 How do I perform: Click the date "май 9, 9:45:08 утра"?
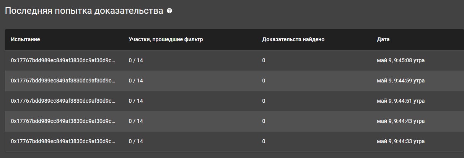[401, 60]
